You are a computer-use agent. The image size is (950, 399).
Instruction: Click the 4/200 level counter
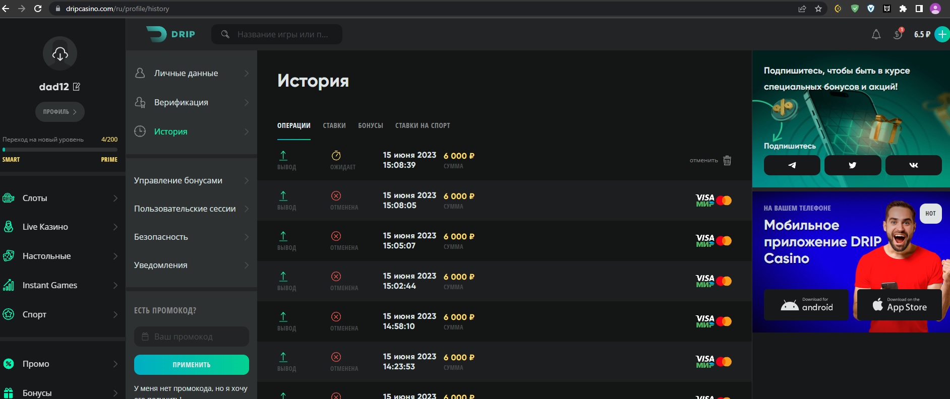pos(109,140)
